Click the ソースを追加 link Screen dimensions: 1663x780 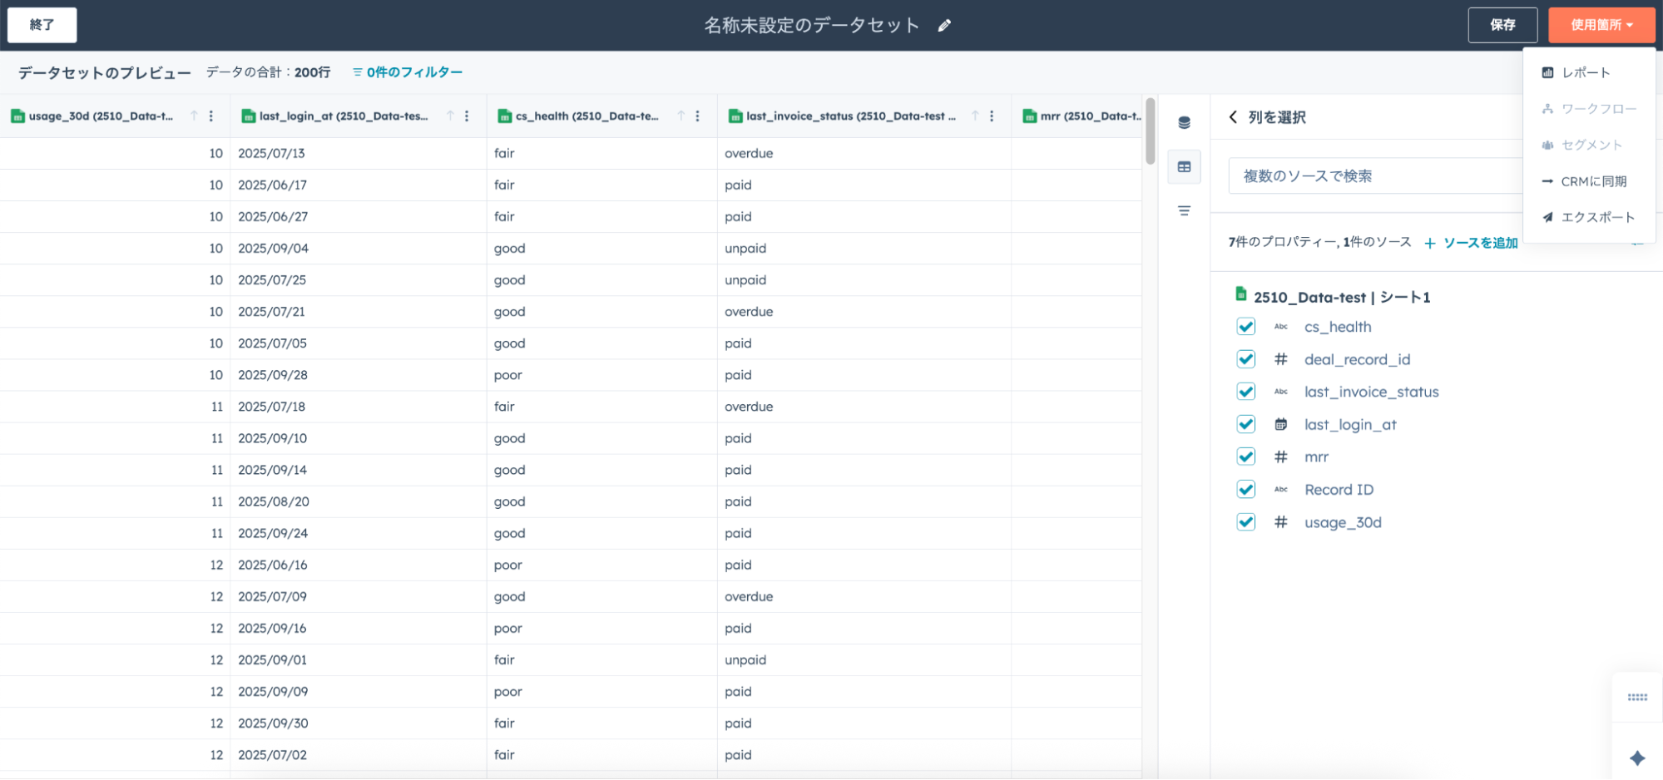[1471, 243]
